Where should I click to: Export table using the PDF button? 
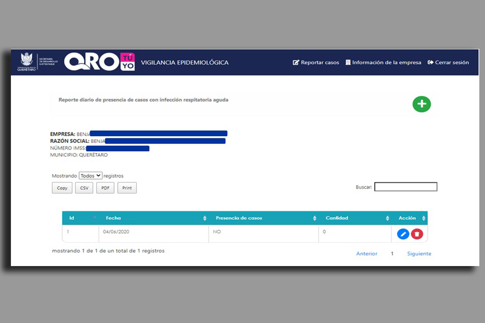tap(105, 188)
